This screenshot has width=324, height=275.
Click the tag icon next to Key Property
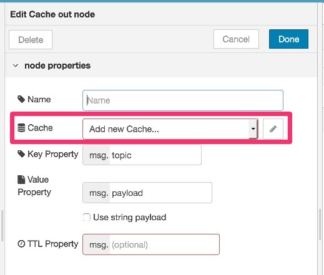21,154
